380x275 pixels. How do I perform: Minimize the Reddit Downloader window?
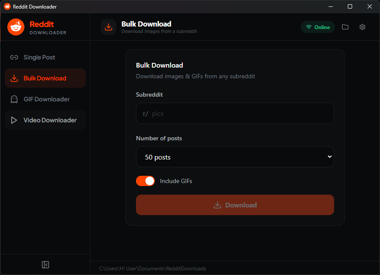(x=331, y=6)
